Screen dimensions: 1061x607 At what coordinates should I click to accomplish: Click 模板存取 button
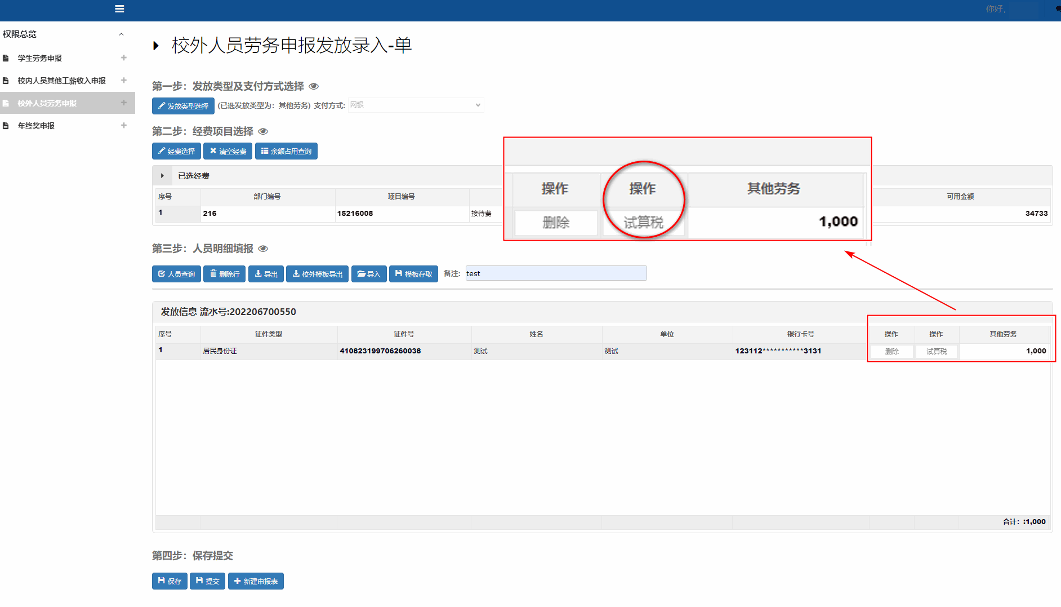point(413,274)
